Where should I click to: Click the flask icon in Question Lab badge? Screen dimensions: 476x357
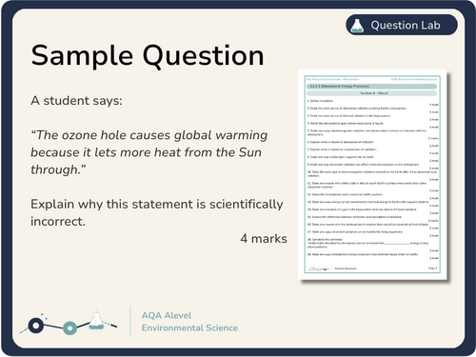[357, 26]
